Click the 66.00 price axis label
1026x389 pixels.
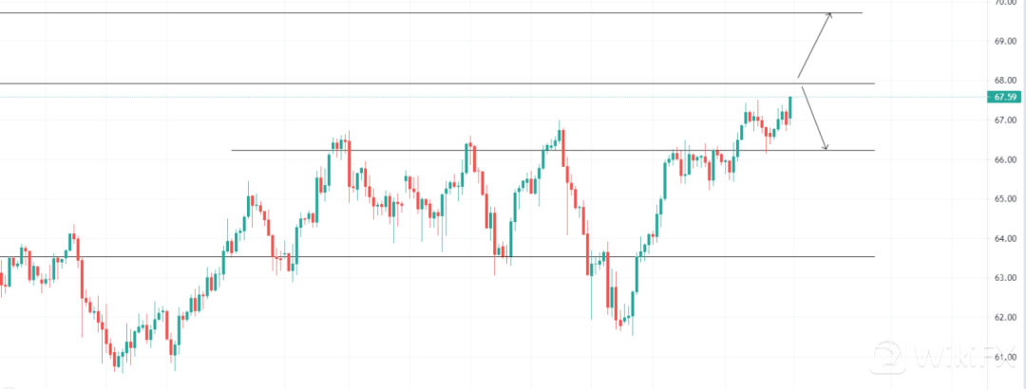click(x=1007, y=160)
